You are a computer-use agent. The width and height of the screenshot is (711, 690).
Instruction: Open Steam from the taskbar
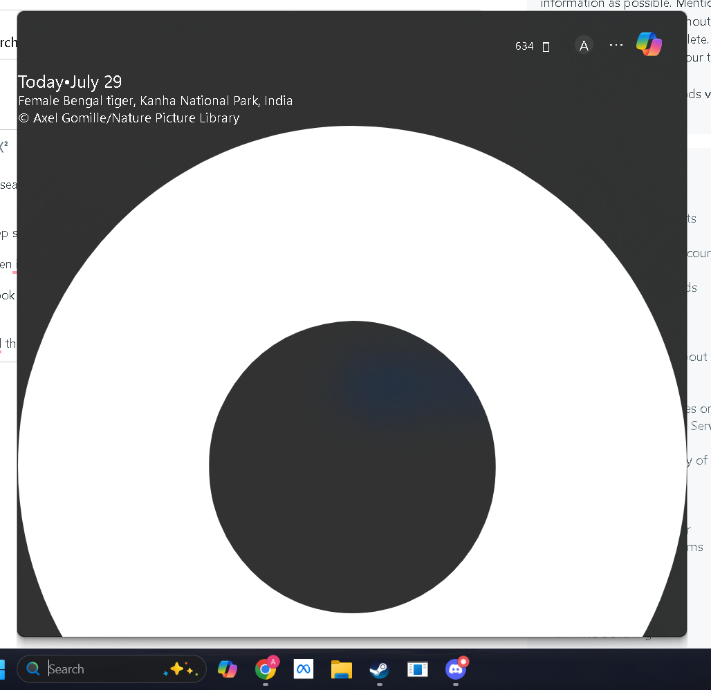380,669
